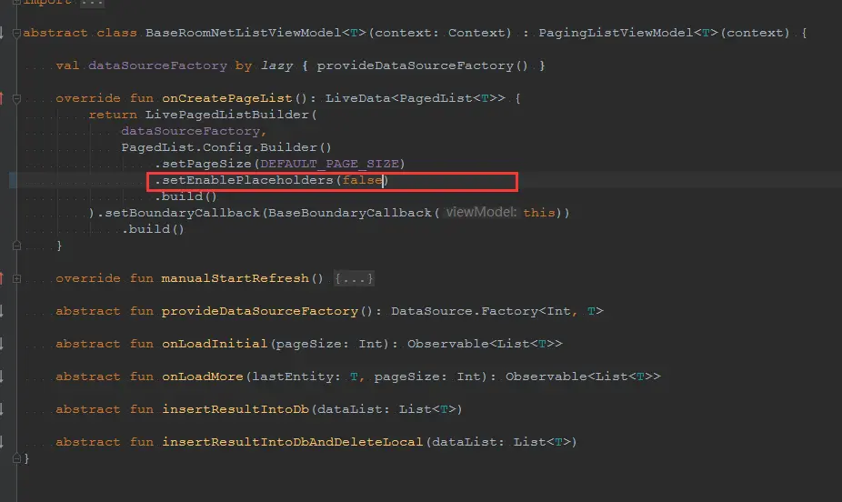Click the 'lastEntity:' parameter of onLoadMore

(296, 376)
